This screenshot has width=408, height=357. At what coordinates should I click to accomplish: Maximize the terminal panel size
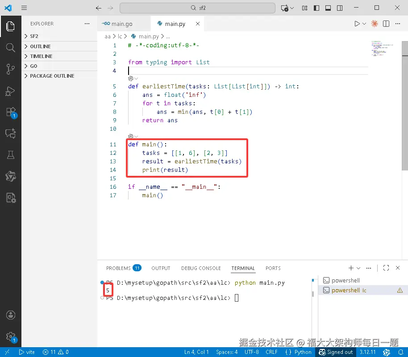386,268
